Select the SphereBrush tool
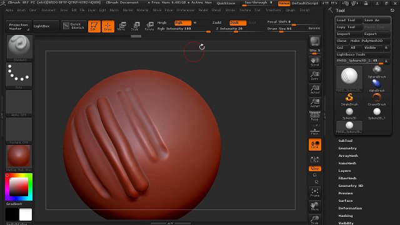Screen dimensions: 400x225 click(x=377, y=72)
